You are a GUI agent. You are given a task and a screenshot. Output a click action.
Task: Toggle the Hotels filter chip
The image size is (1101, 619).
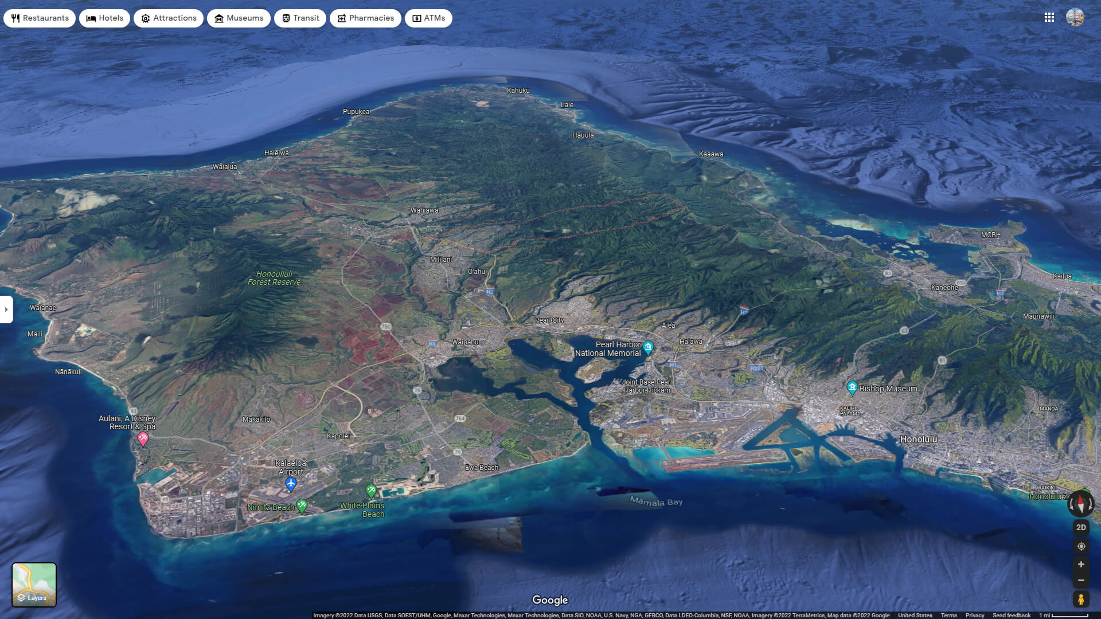click(104, 18)
